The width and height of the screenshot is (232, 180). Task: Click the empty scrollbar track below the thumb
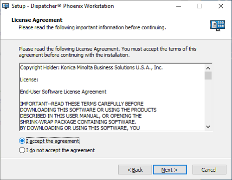pos(208,102)
